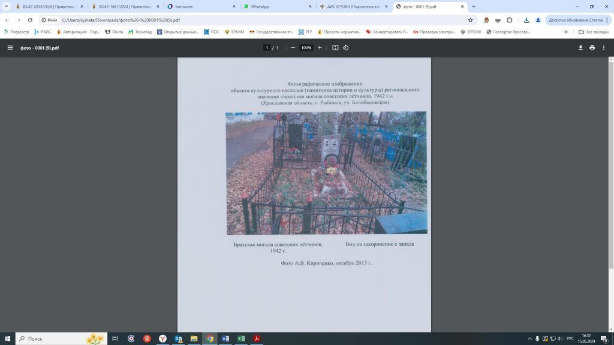Rotate the PDF document counterclockwise
Screen dimensions: 614x345
point(346,48)
